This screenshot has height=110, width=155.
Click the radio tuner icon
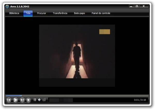coord(44,100)
